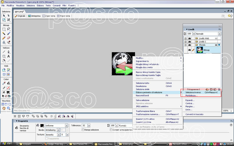Check the Conserva trasparenza checkbox
The width and height of the screenshot is (234, 146).
pyautogui.click(x=111, y=130)
